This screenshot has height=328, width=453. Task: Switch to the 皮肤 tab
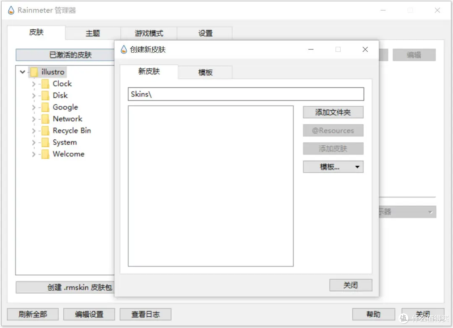click(x=36, y=32)
